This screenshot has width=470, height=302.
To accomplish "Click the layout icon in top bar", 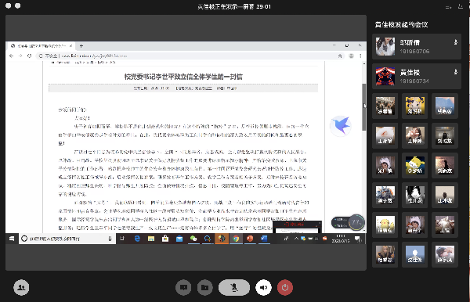I will click(448, 7).
